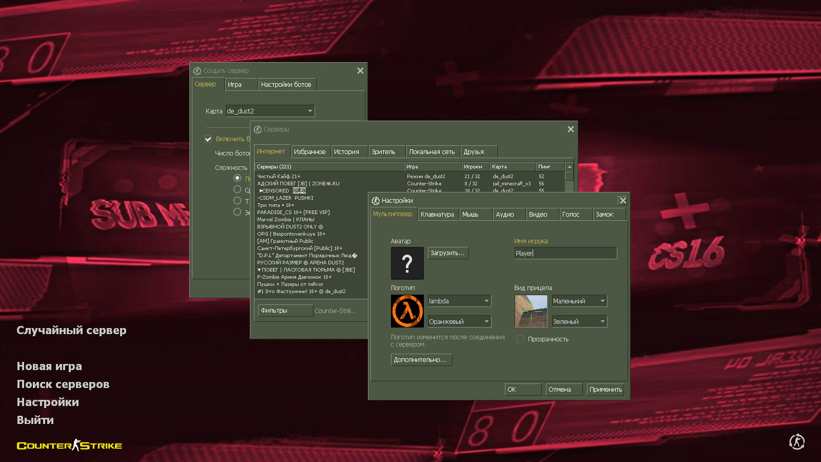Click the orange lambda logo preview
The width and height of the screenshot is (821, 462).
pos(407,311)
